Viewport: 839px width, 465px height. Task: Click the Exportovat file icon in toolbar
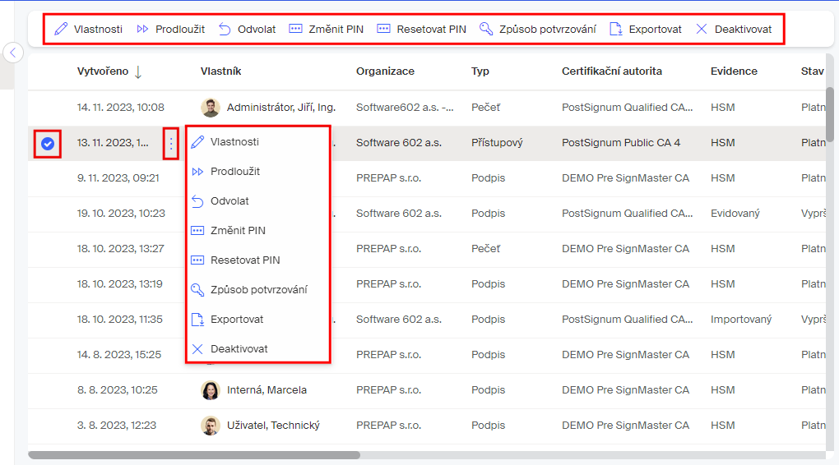pyautogui.click(x=616, y=29)
